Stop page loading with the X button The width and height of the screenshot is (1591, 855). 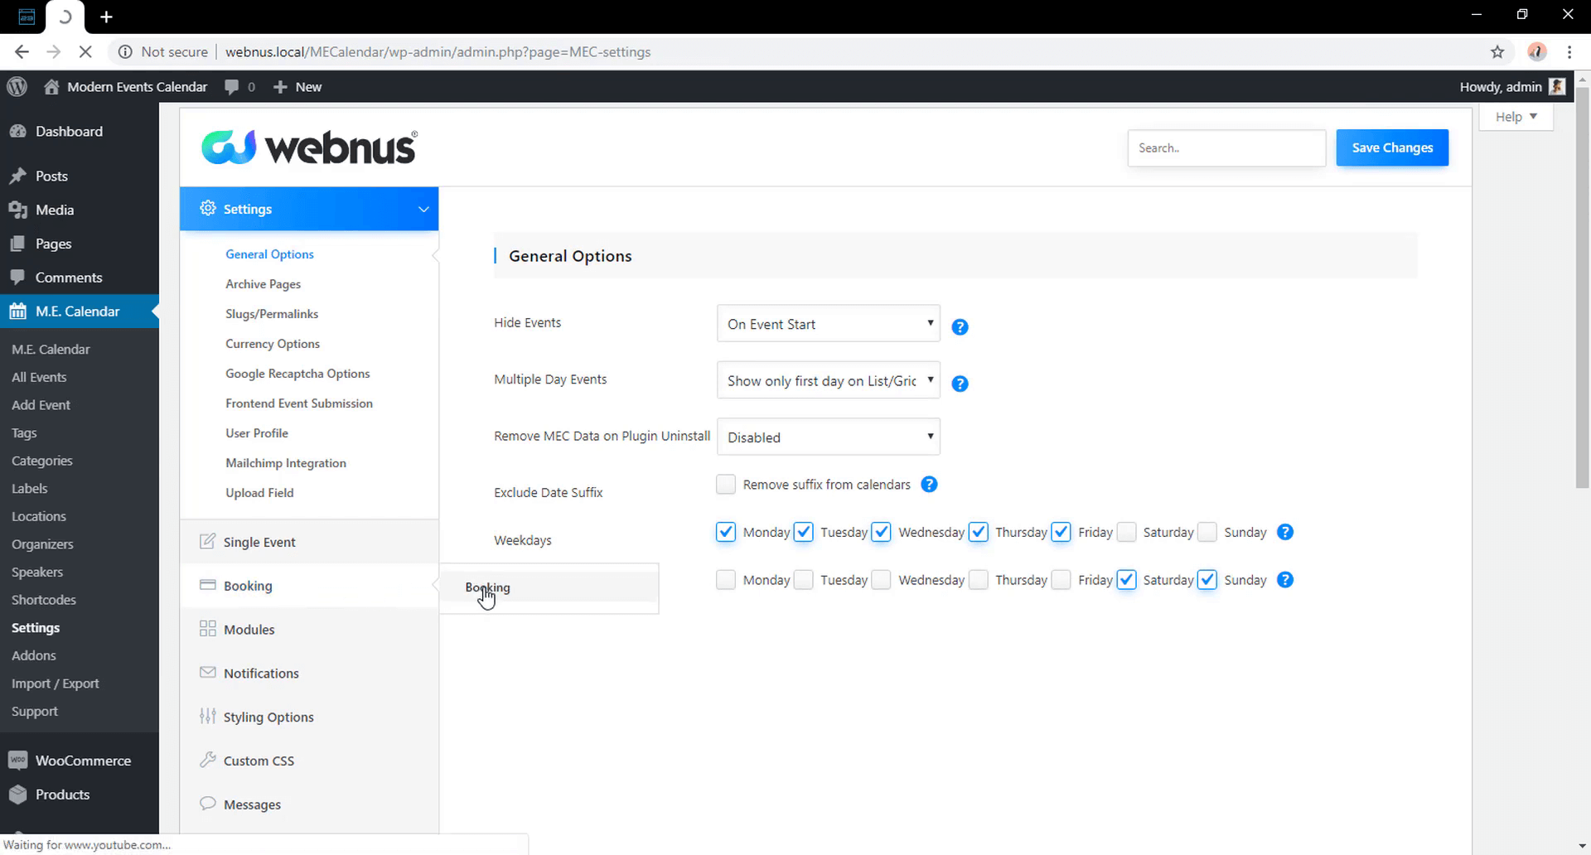[x=85, y=51]
